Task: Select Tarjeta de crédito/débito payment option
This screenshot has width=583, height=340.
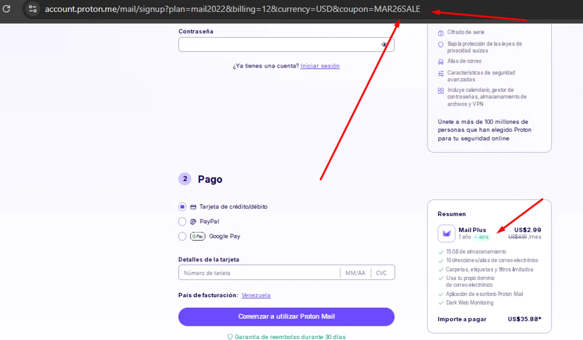Action: (x=182, y=207)
